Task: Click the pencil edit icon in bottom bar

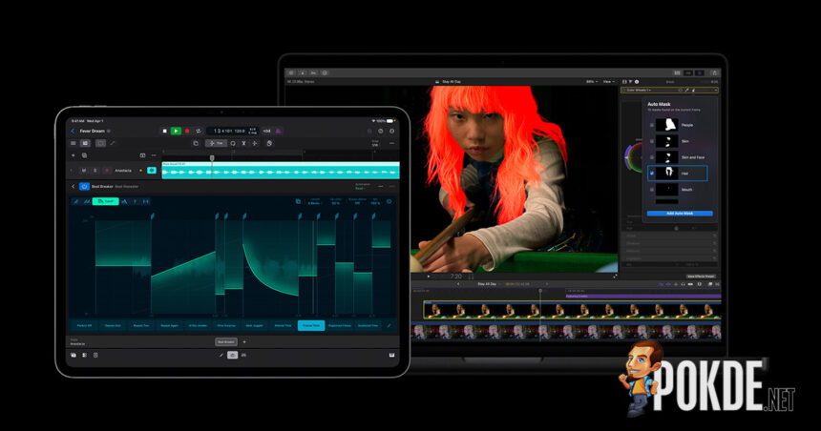Action: coord(221,355)
